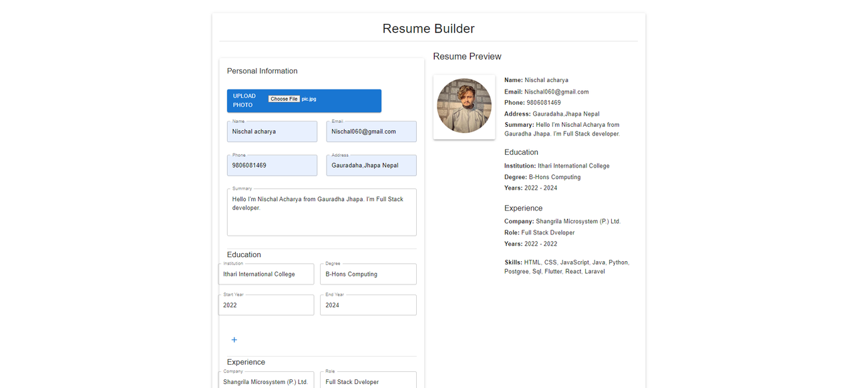
Task: Select the Start Year field
Action: coord(266,305)
